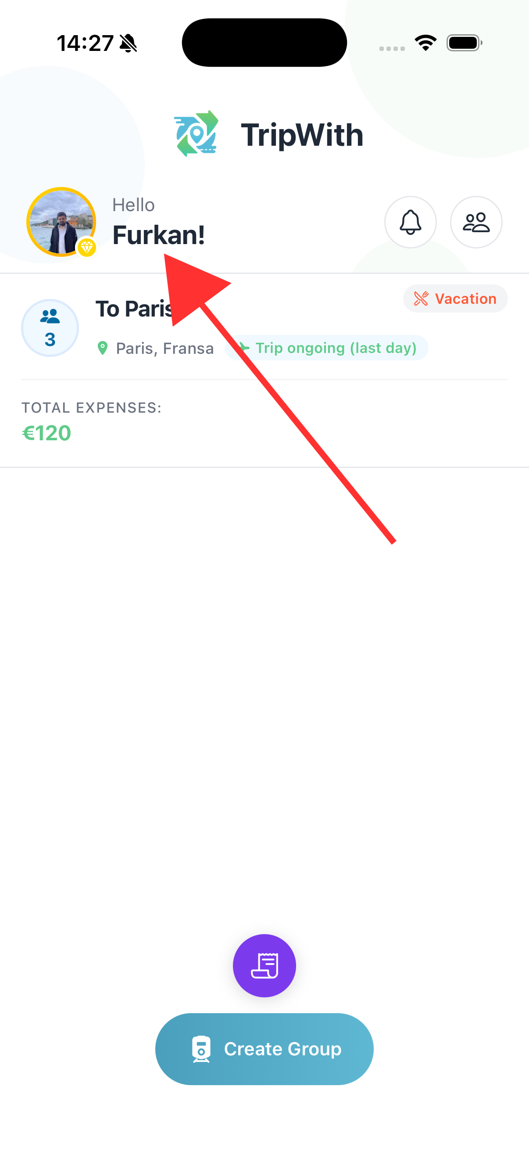This screenshot has height=1151, width=529.
Task: Tap the crossed utensils Vacation icon
Action: 421,299
